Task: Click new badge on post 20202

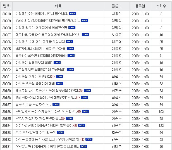Action: tap(70, 69)
